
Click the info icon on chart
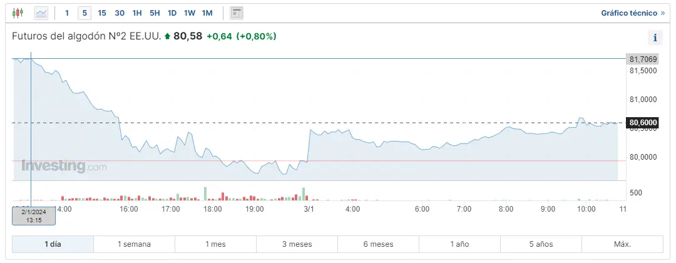click(655, 38)
